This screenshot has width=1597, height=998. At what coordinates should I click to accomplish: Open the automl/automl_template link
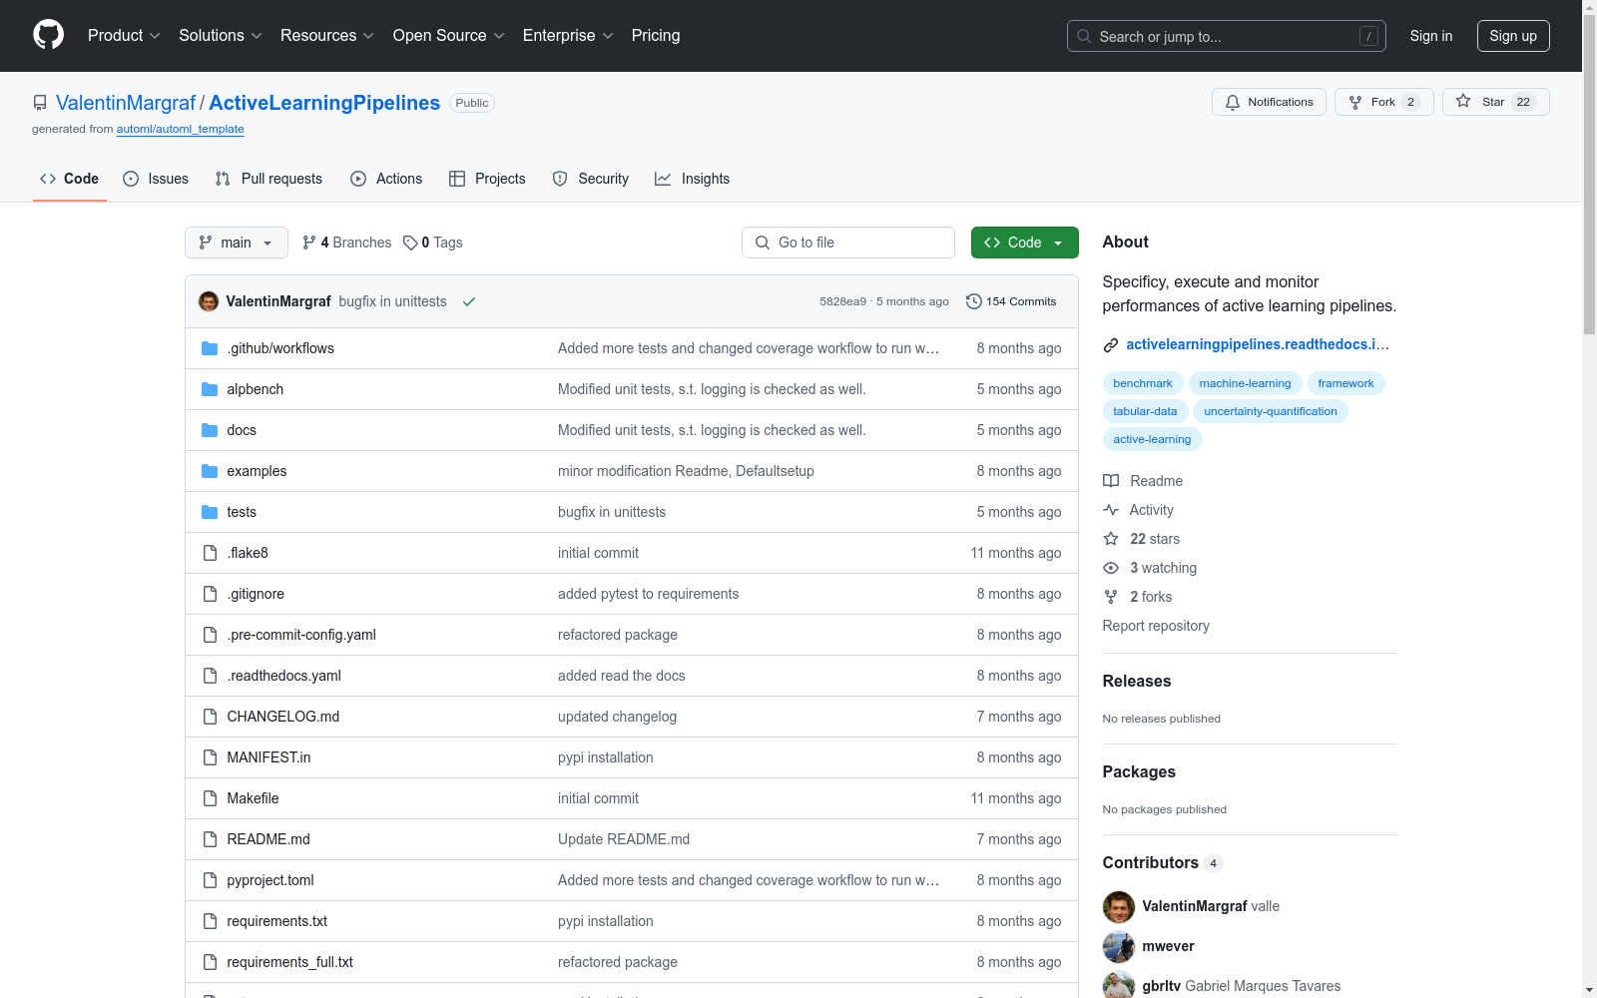pyautogui.click(x=181, y=129)
